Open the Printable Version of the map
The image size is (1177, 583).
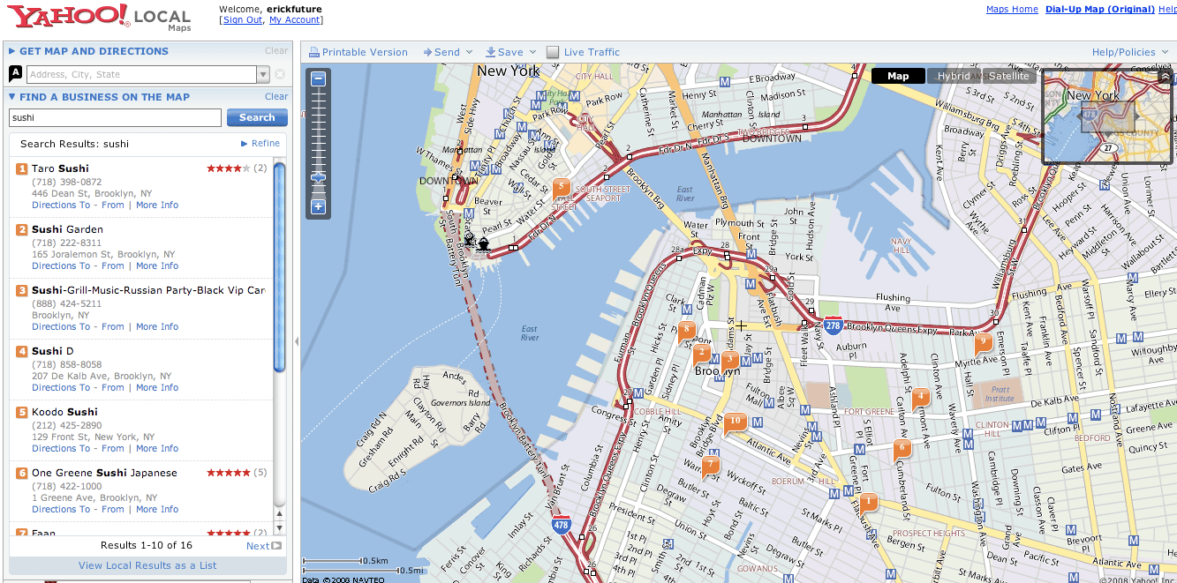pos(358,52)
